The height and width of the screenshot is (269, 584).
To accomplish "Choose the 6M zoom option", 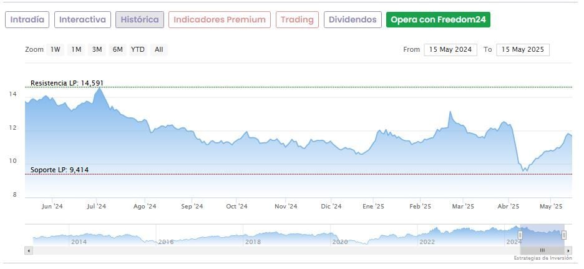I will click(x=117, y=49).
